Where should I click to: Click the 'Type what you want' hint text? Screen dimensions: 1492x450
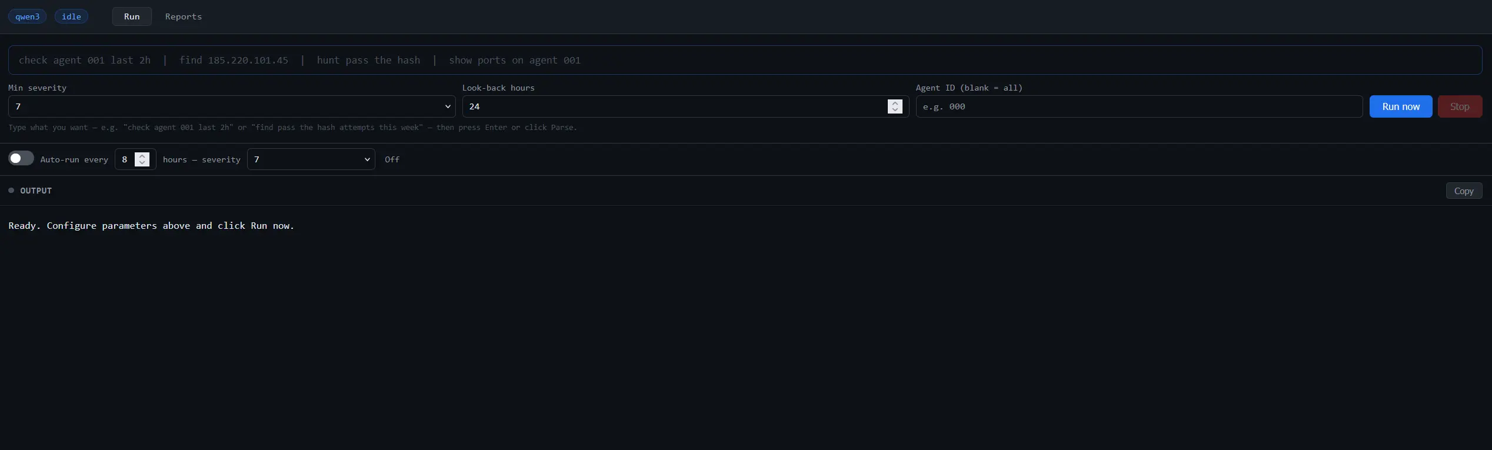[292, 127]
